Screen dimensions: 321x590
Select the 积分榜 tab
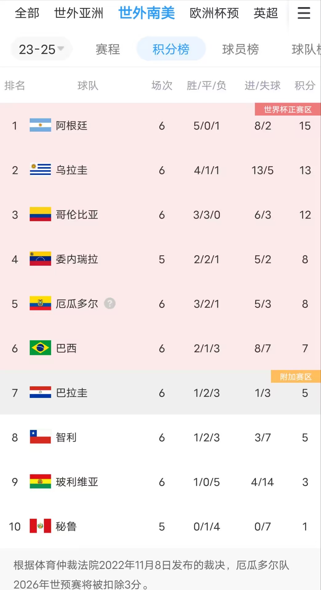point(171,49)
